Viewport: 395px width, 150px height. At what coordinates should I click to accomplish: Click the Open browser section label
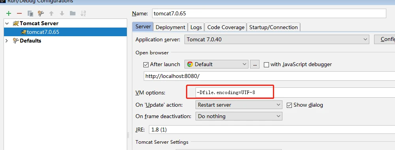(x=152, y=53)
